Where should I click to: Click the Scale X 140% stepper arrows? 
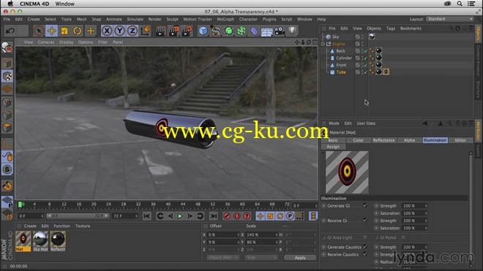[277, 234]
